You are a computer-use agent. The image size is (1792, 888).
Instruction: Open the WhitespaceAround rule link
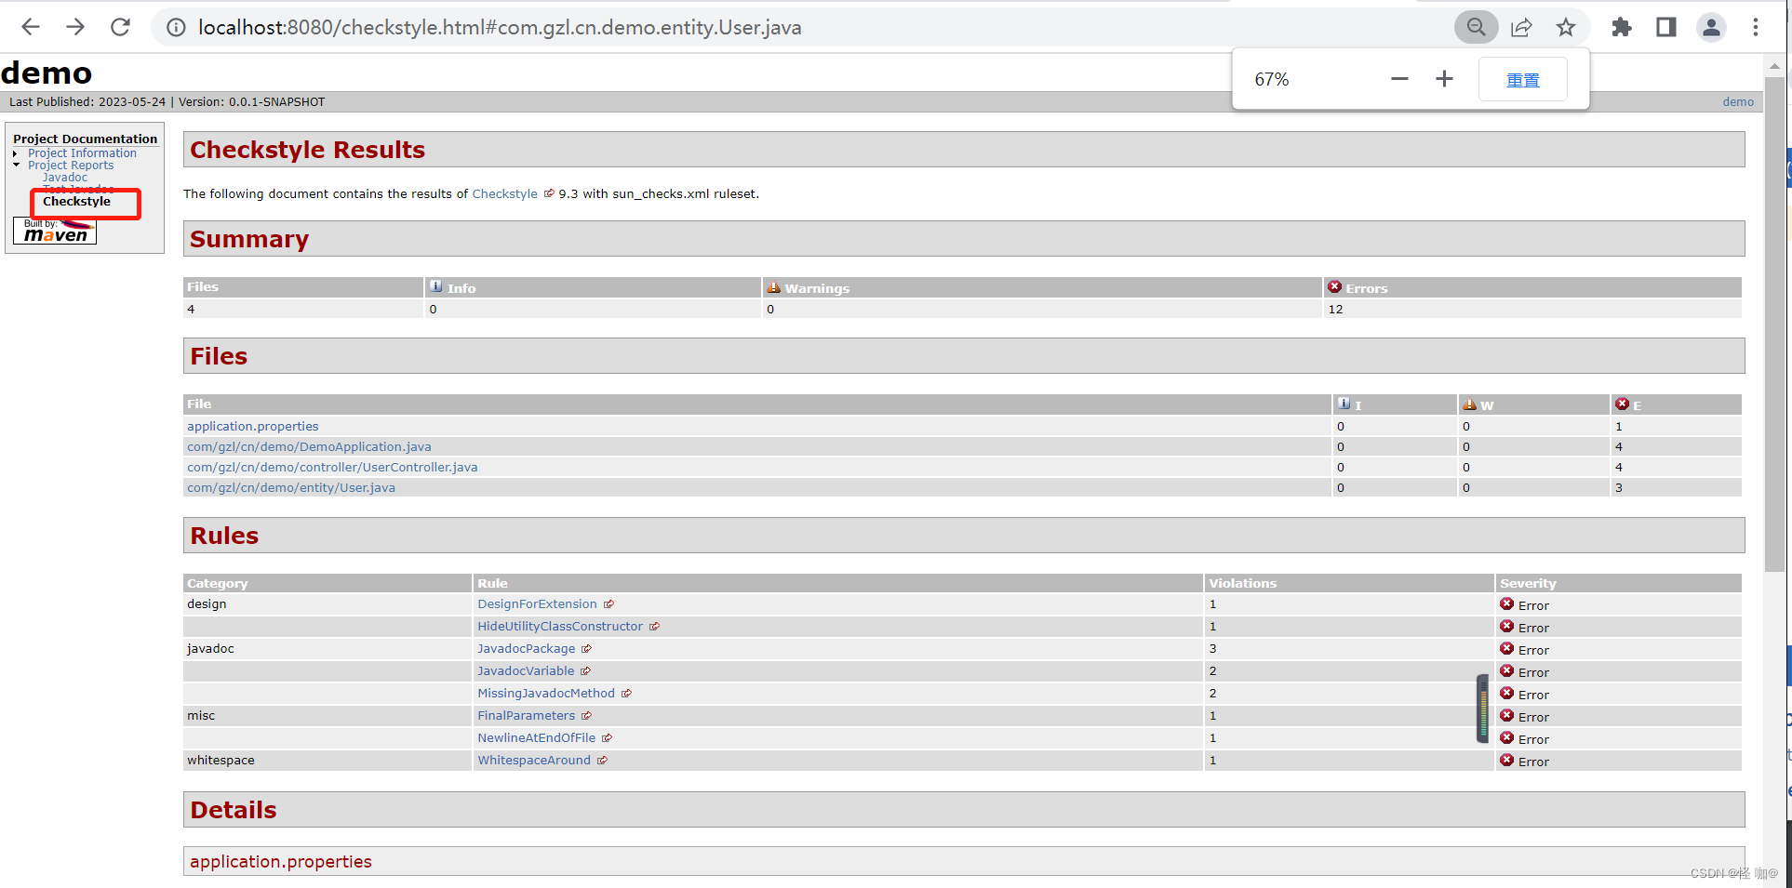click(534, 761)
